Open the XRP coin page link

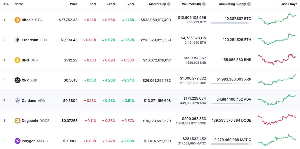pos(26,80)
